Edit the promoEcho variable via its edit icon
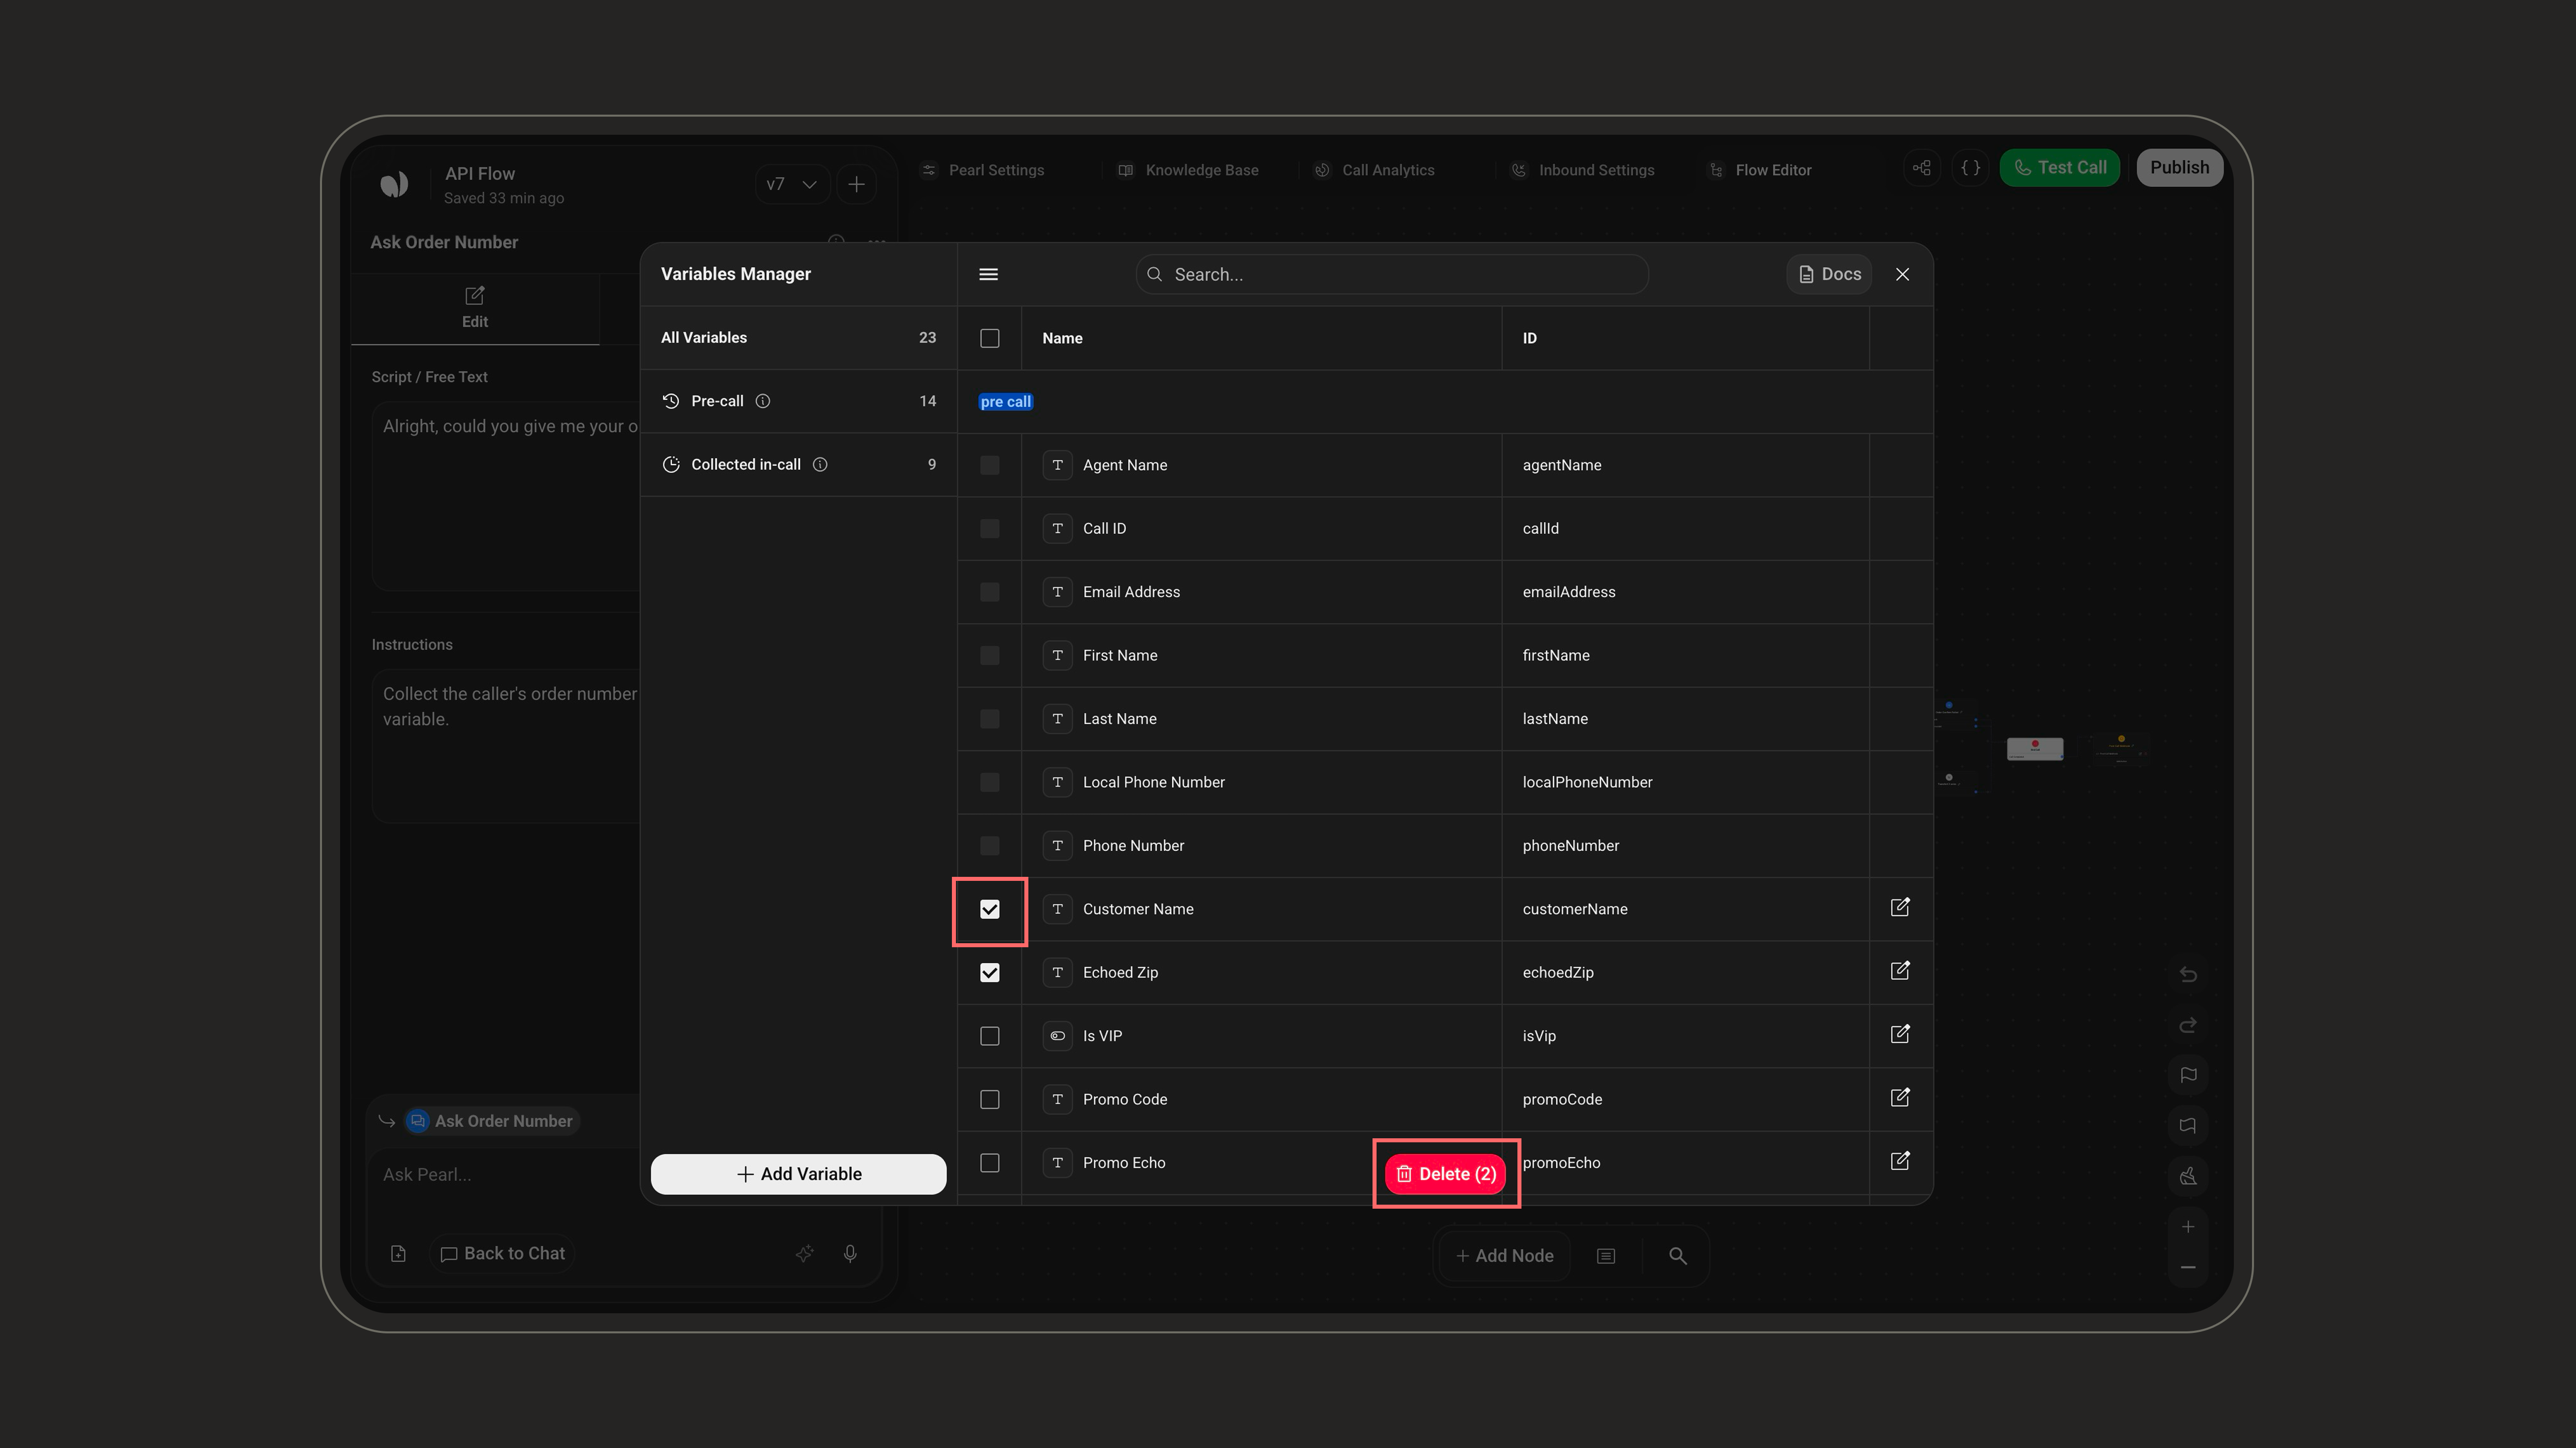This screenshot has width=2576, height=1448. [x=1900, y=1161]
